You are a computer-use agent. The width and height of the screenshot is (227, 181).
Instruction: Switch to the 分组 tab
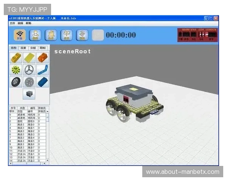pyautogui.click(x=34, y=48)
